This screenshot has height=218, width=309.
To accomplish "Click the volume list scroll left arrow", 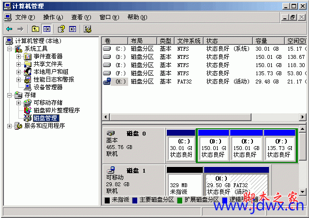I will point(106,117).
